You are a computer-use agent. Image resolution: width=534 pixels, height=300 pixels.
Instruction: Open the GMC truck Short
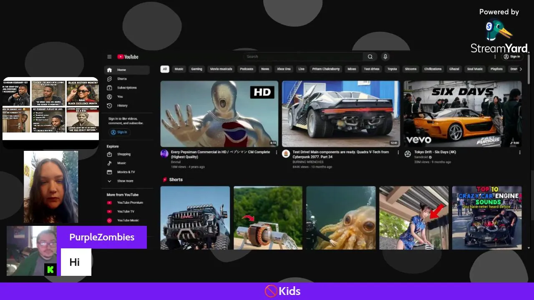pyautogui.click(x=195, y=218)
